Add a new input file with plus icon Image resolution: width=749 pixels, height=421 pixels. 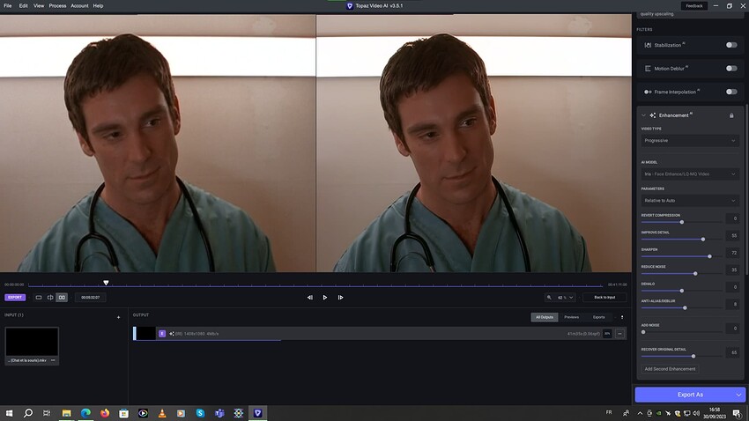[x=118, y=317]
